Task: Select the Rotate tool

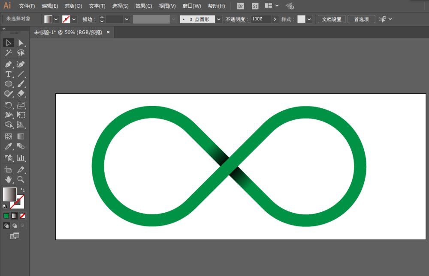Action: point(8,105)
